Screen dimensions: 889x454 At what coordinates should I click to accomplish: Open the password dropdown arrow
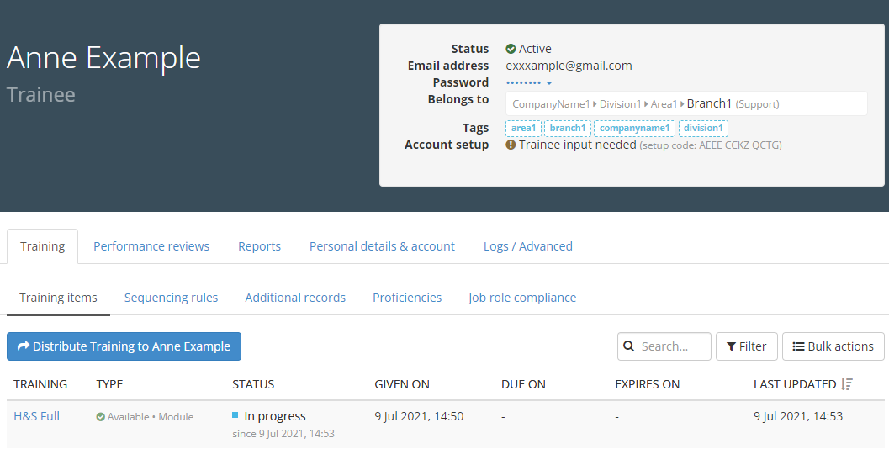[549, 82]
